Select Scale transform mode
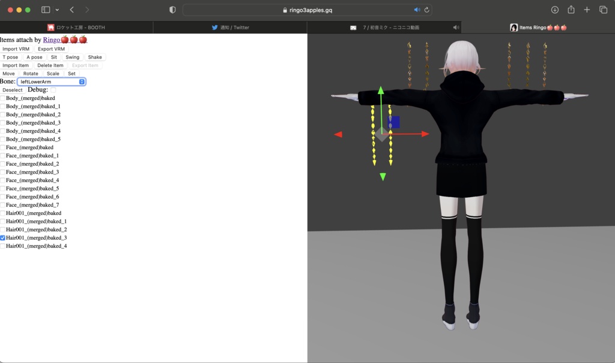Viewport: 615px width, 363px height. click(x=53, y=74)
